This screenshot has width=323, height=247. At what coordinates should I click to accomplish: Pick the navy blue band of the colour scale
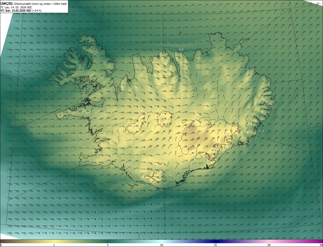click(215, 241)
